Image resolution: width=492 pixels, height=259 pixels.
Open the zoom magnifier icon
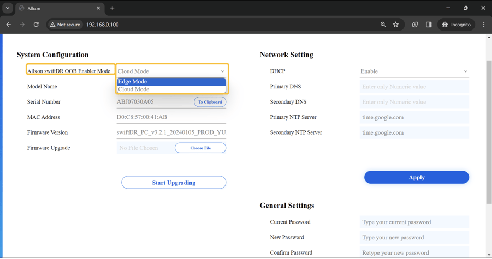383,25
